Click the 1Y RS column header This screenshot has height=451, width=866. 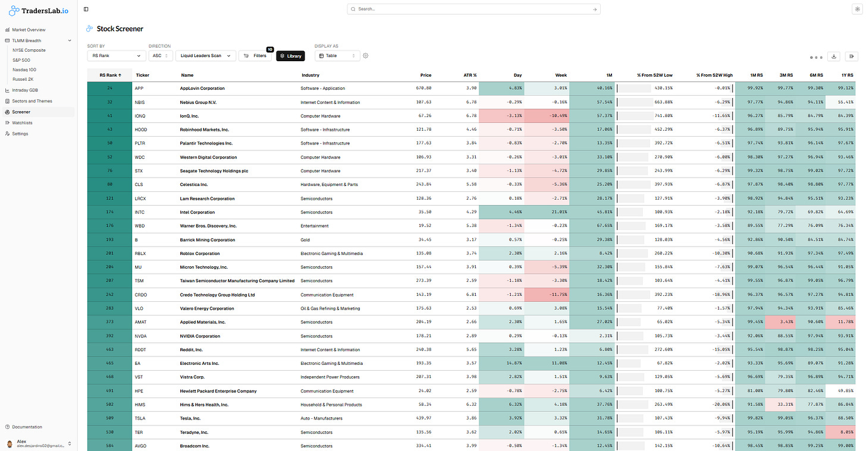pos(847,75)
